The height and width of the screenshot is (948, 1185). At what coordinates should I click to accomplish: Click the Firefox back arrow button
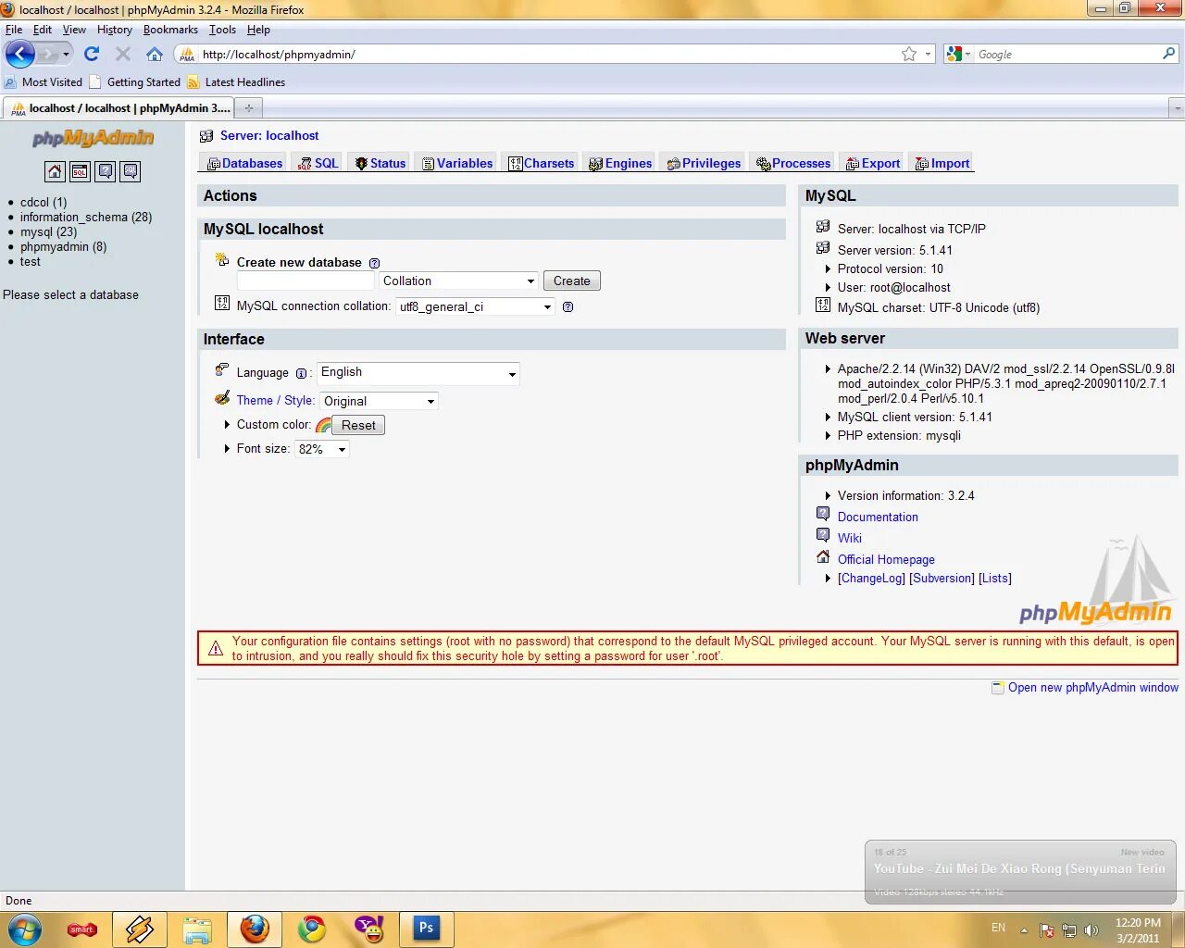(20, 54)
